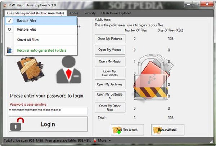This screenshot has width=216, height=146.
Task: Minimize the Flash Drive Explorer window
Action: 188,4
